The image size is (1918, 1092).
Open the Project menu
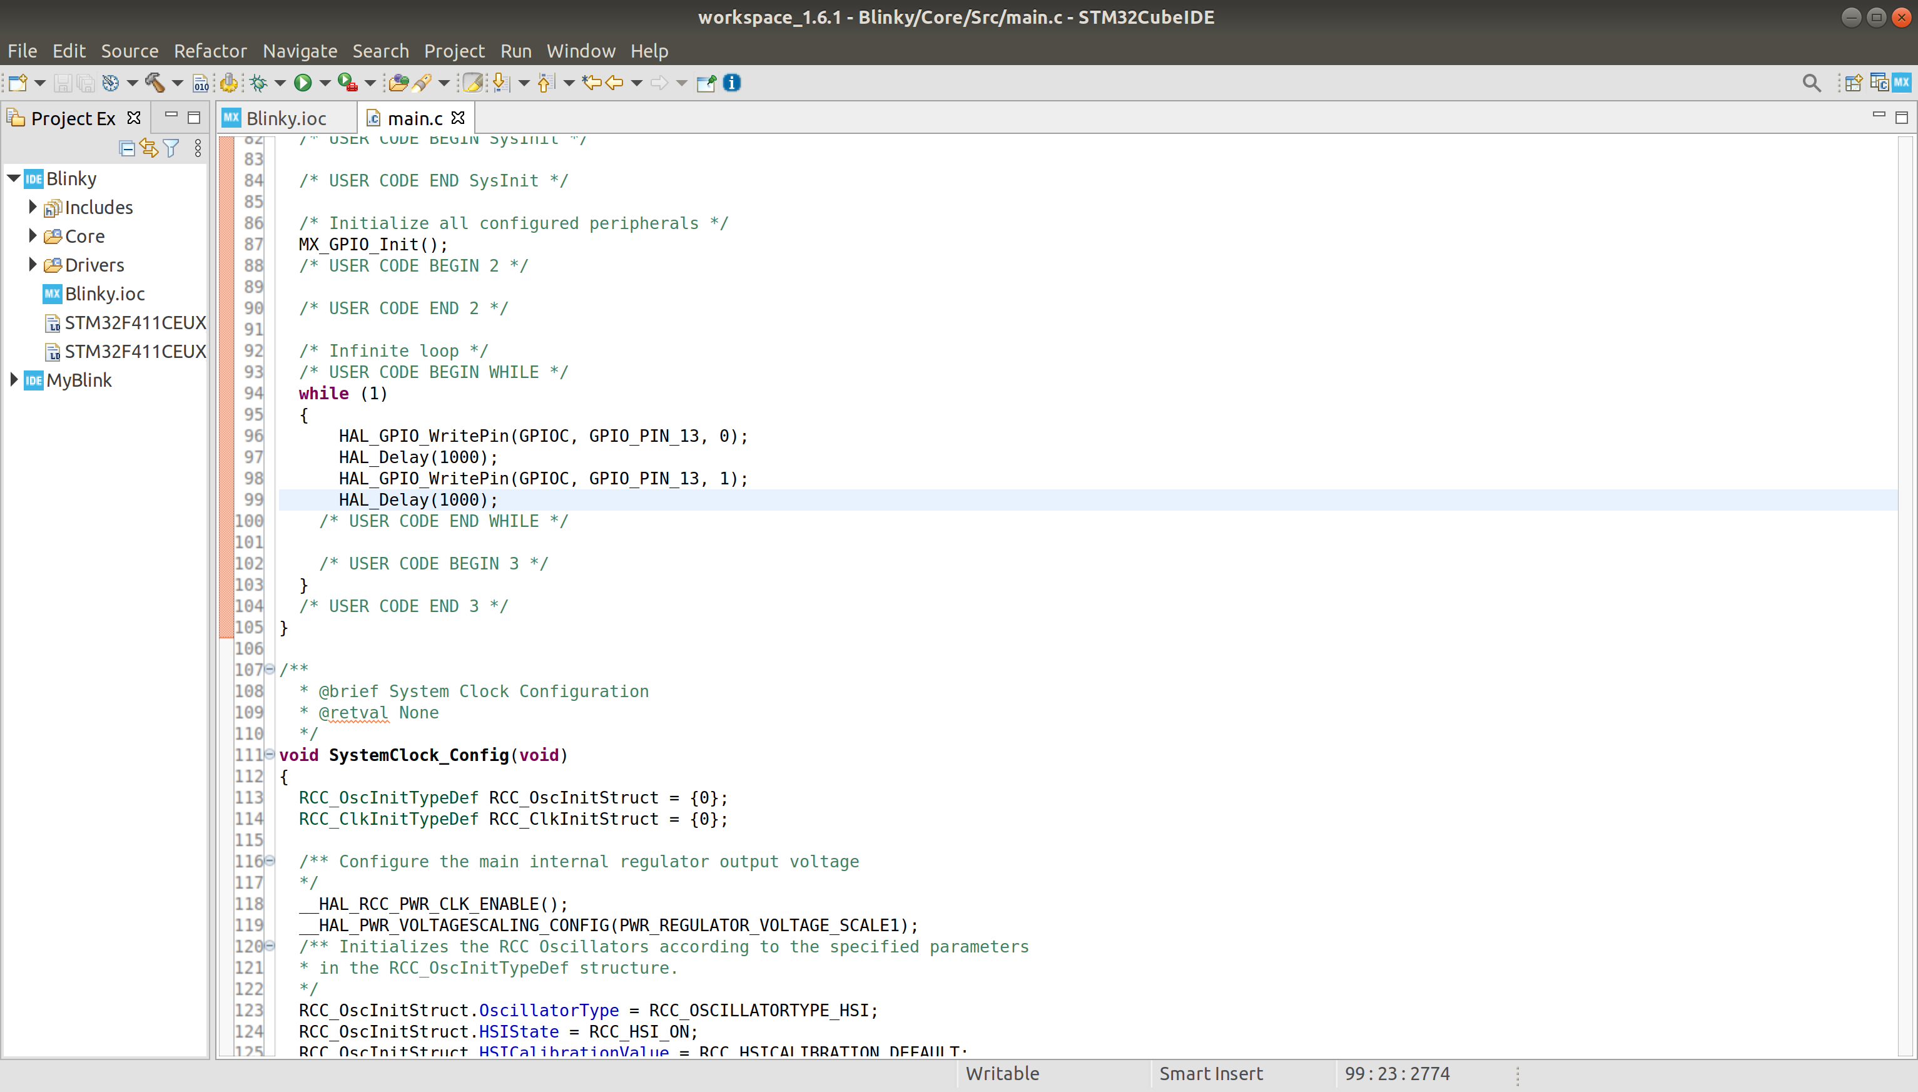[454, 51]
